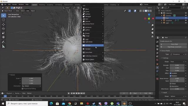Click the Windows taskbar search box
The height and width of the screenshot is (106, 188).
27,103
